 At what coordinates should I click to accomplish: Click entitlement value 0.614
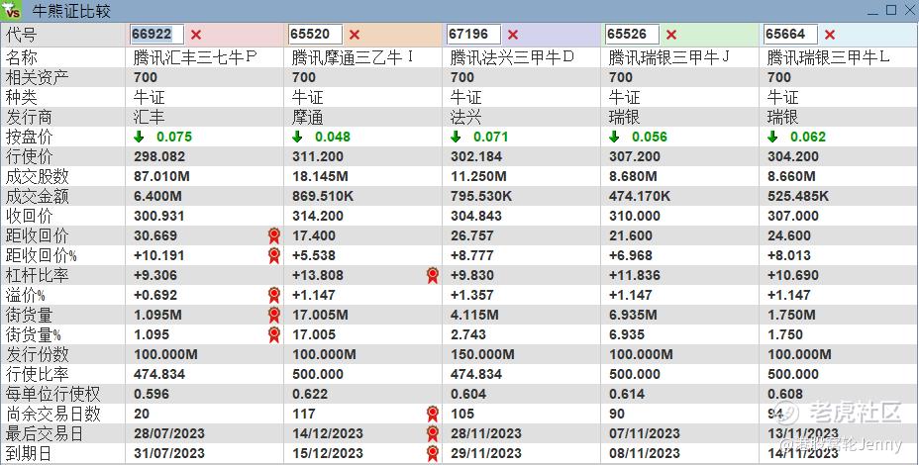(x=627, y=394)
